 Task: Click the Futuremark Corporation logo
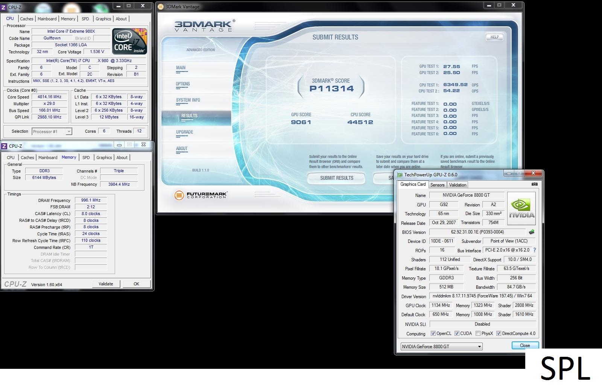tap(201, 195)
